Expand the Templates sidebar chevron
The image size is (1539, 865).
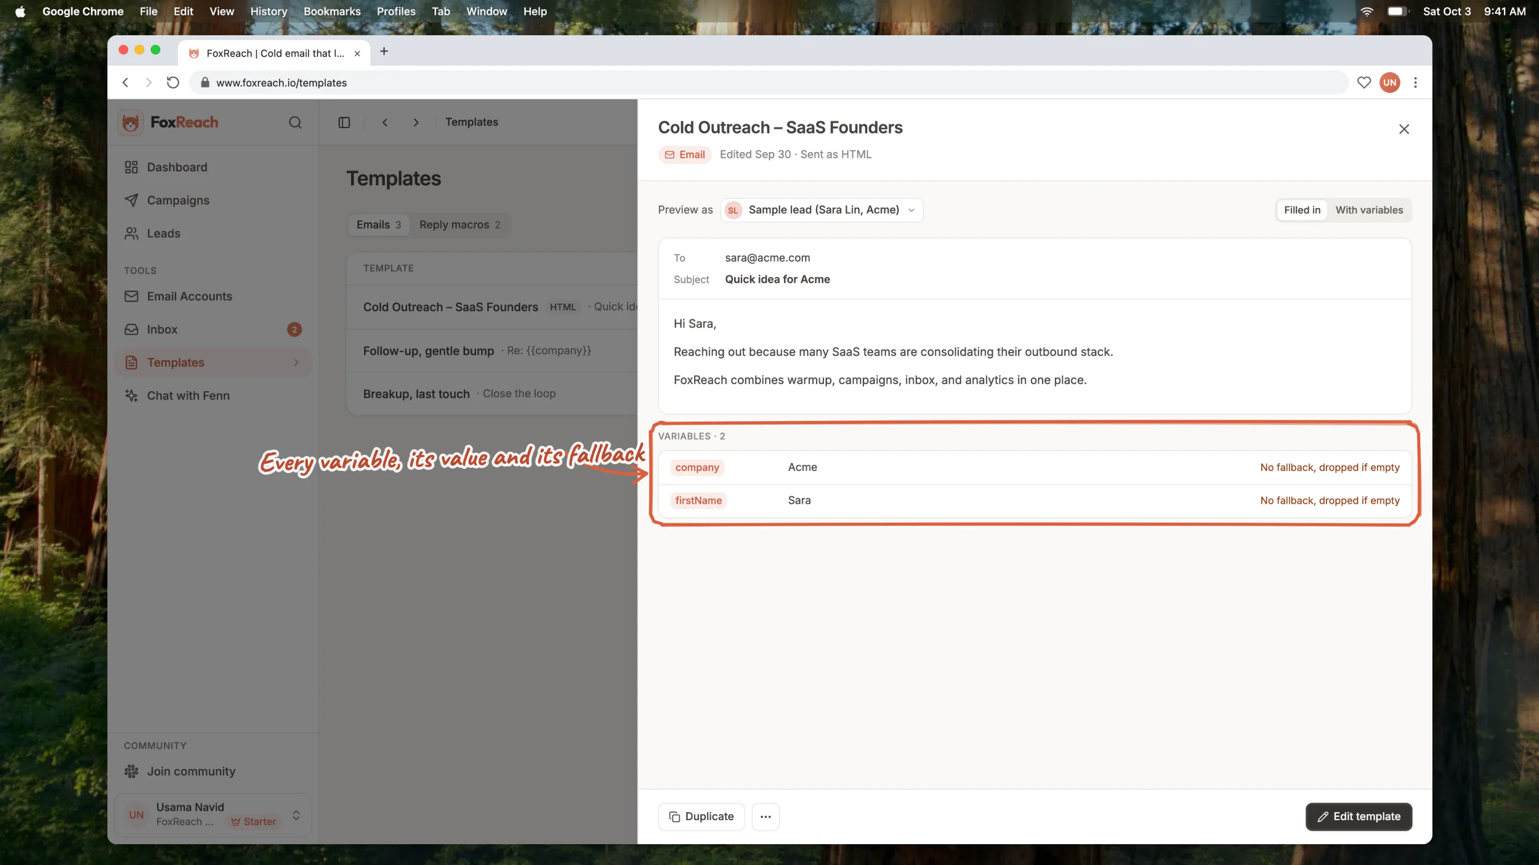296,363
